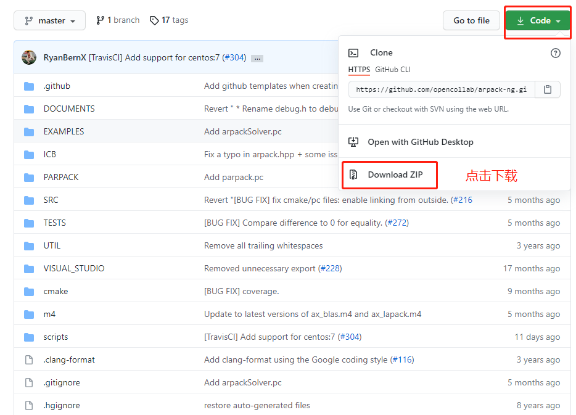Open the green Code dropdown button

[538, 20]
